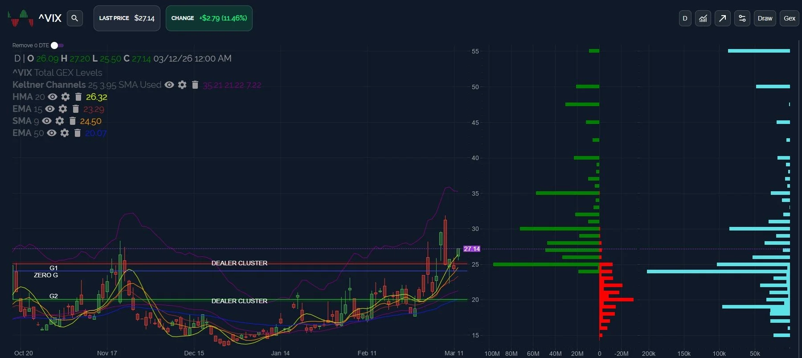
Task: Open the ticker search magnifier
Action: pyautogui.click(x=75, y=18)
